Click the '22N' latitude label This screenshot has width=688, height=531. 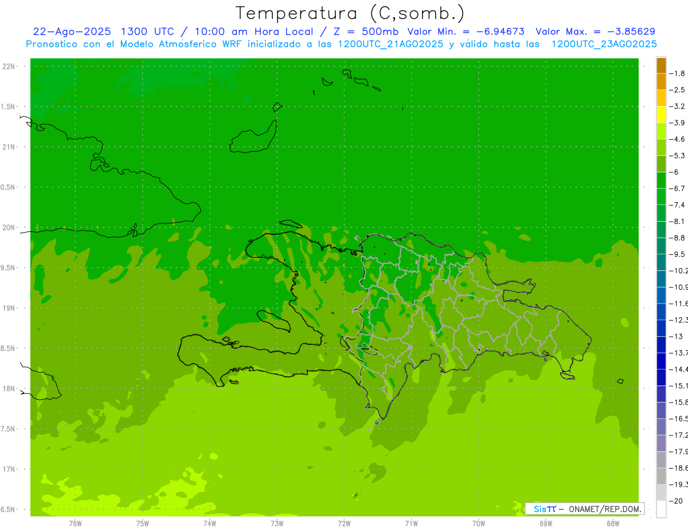[9, 66]
